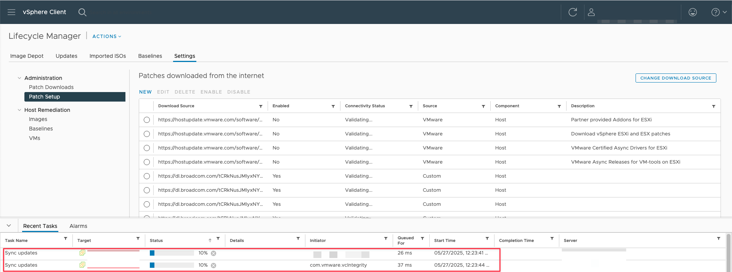Select first dl.broadcom.com custom source
The image size is (732, 272).
(x=147, y=176)
